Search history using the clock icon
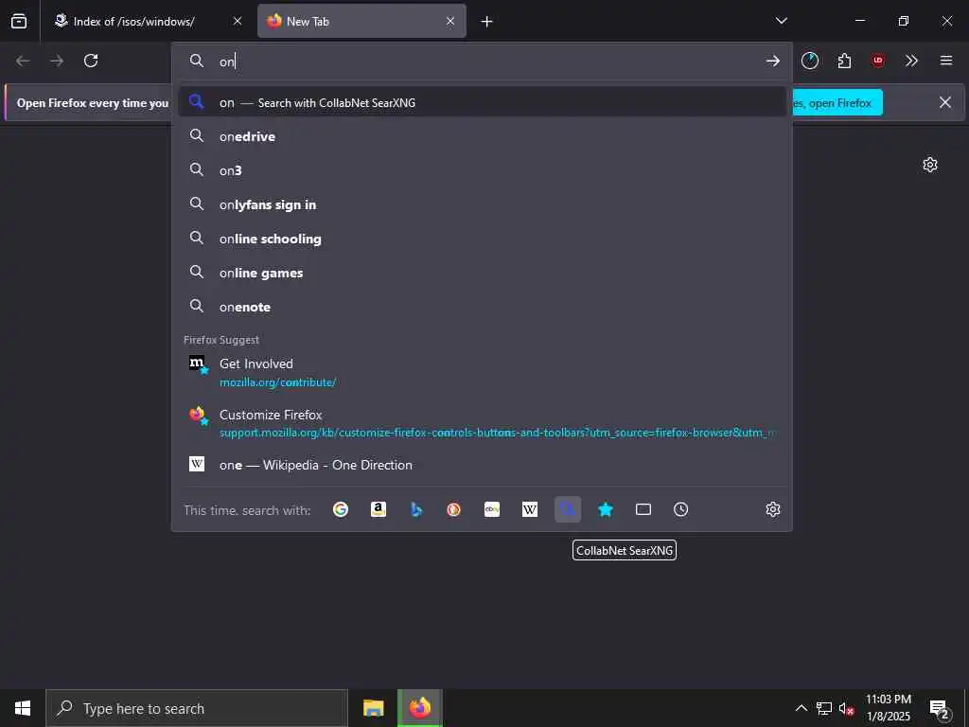 coord(681,509)
